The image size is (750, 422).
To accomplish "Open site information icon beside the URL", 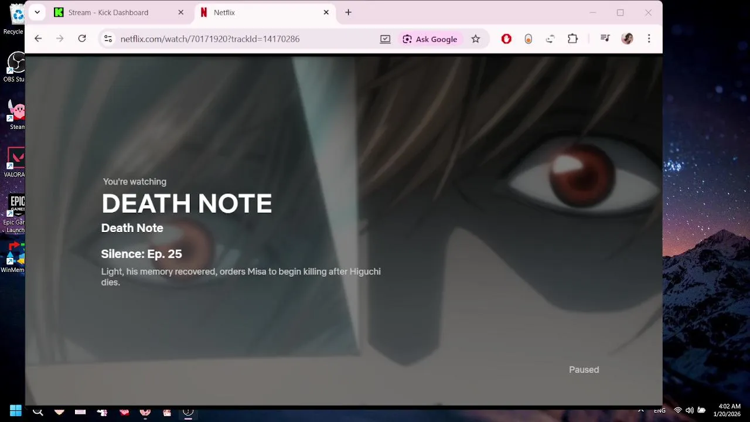I will [108, 39].
